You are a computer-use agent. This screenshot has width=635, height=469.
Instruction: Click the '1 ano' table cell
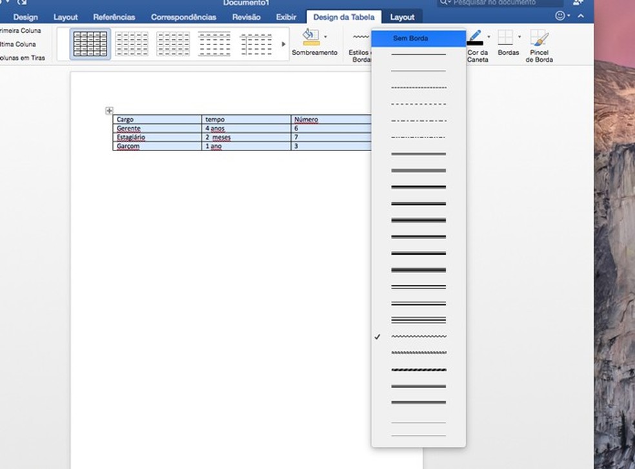(x=247, y=146)
